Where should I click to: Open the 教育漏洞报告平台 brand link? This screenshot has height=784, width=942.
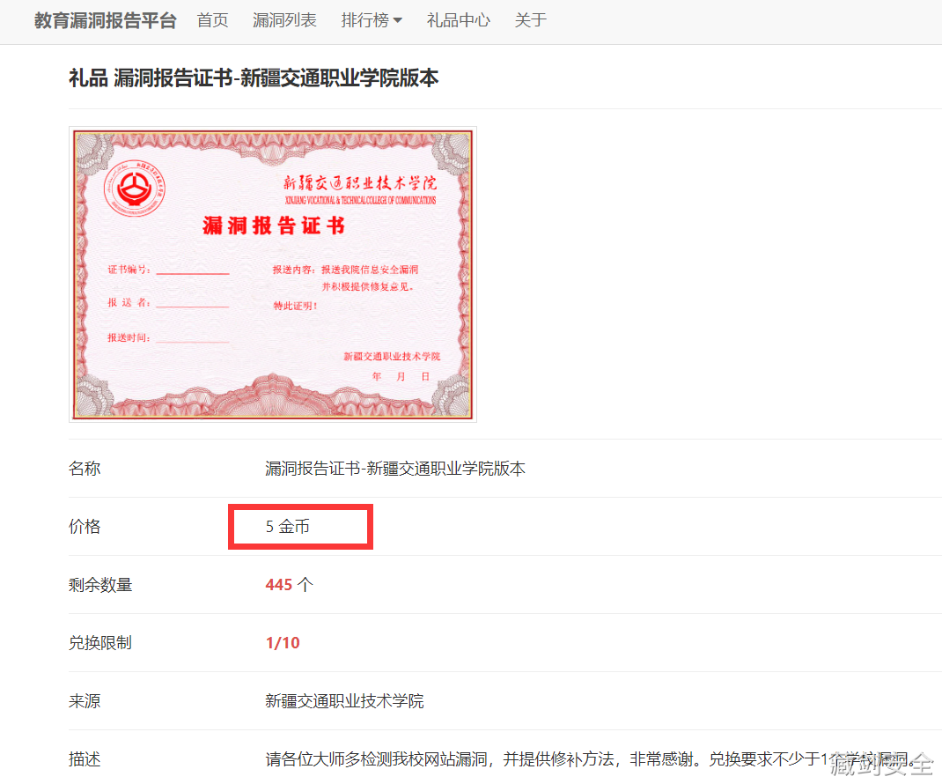click(x=105, y=20)
